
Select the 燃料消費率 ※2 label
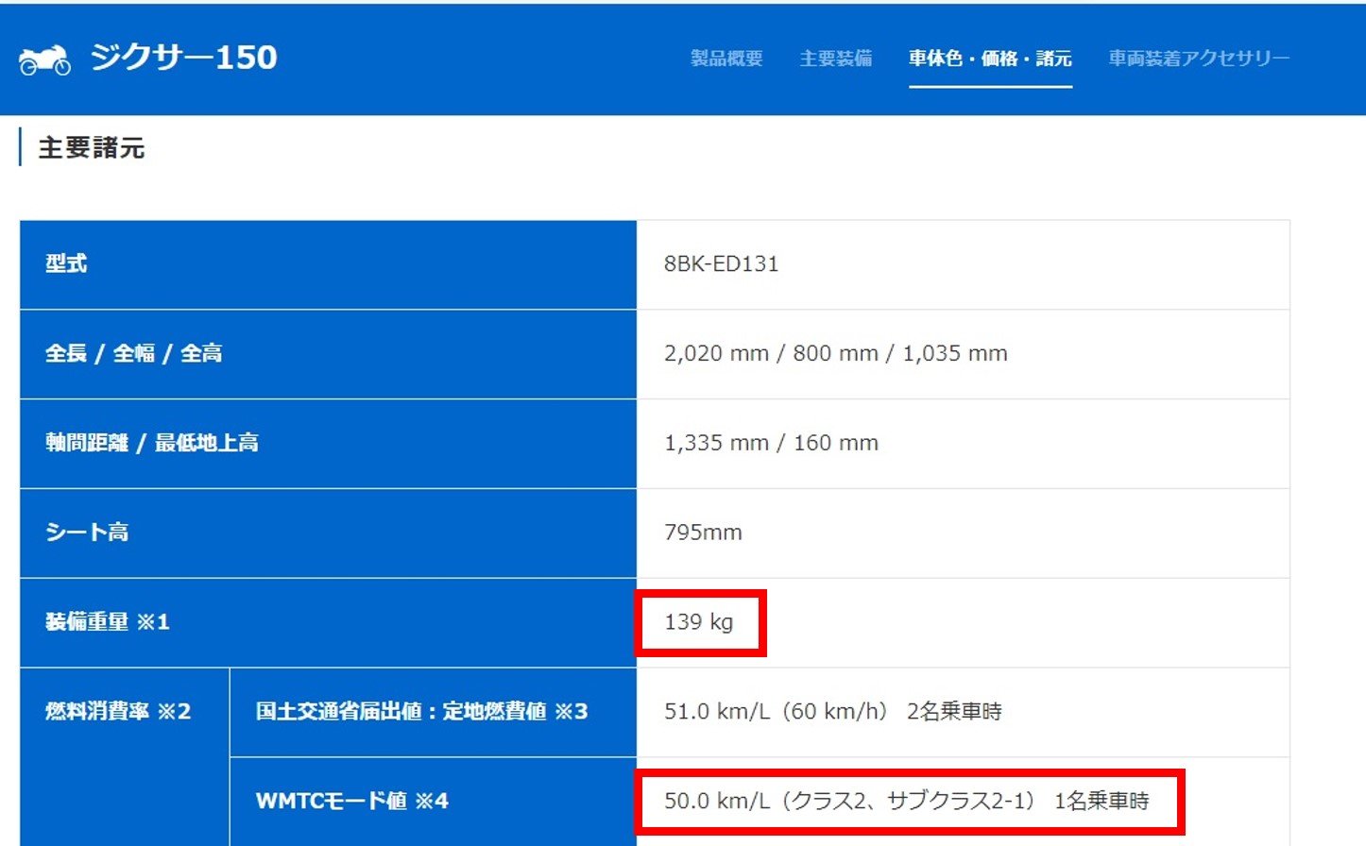coord(118,711)
